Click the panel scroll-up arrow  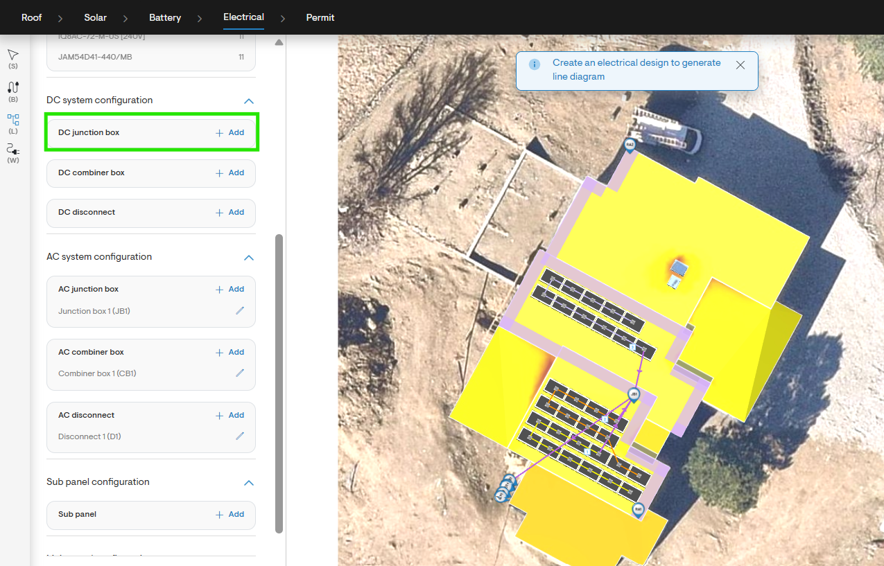(x=279, y=42)
